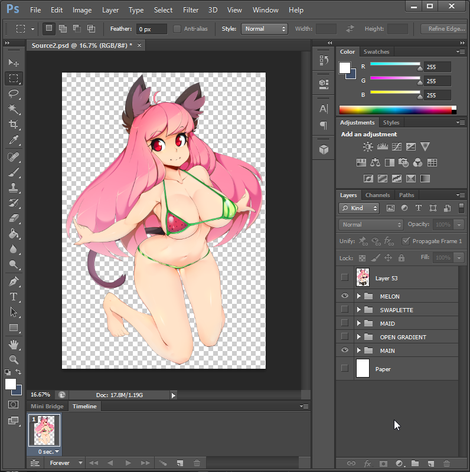Show the SWAPLETTE group
This screenshot has width=470, height=472.
[345, 309]
